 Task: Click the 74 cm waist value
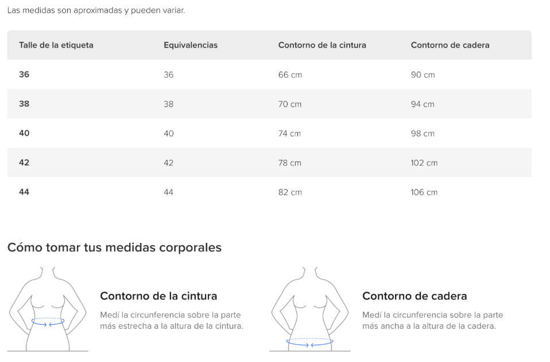289,133
